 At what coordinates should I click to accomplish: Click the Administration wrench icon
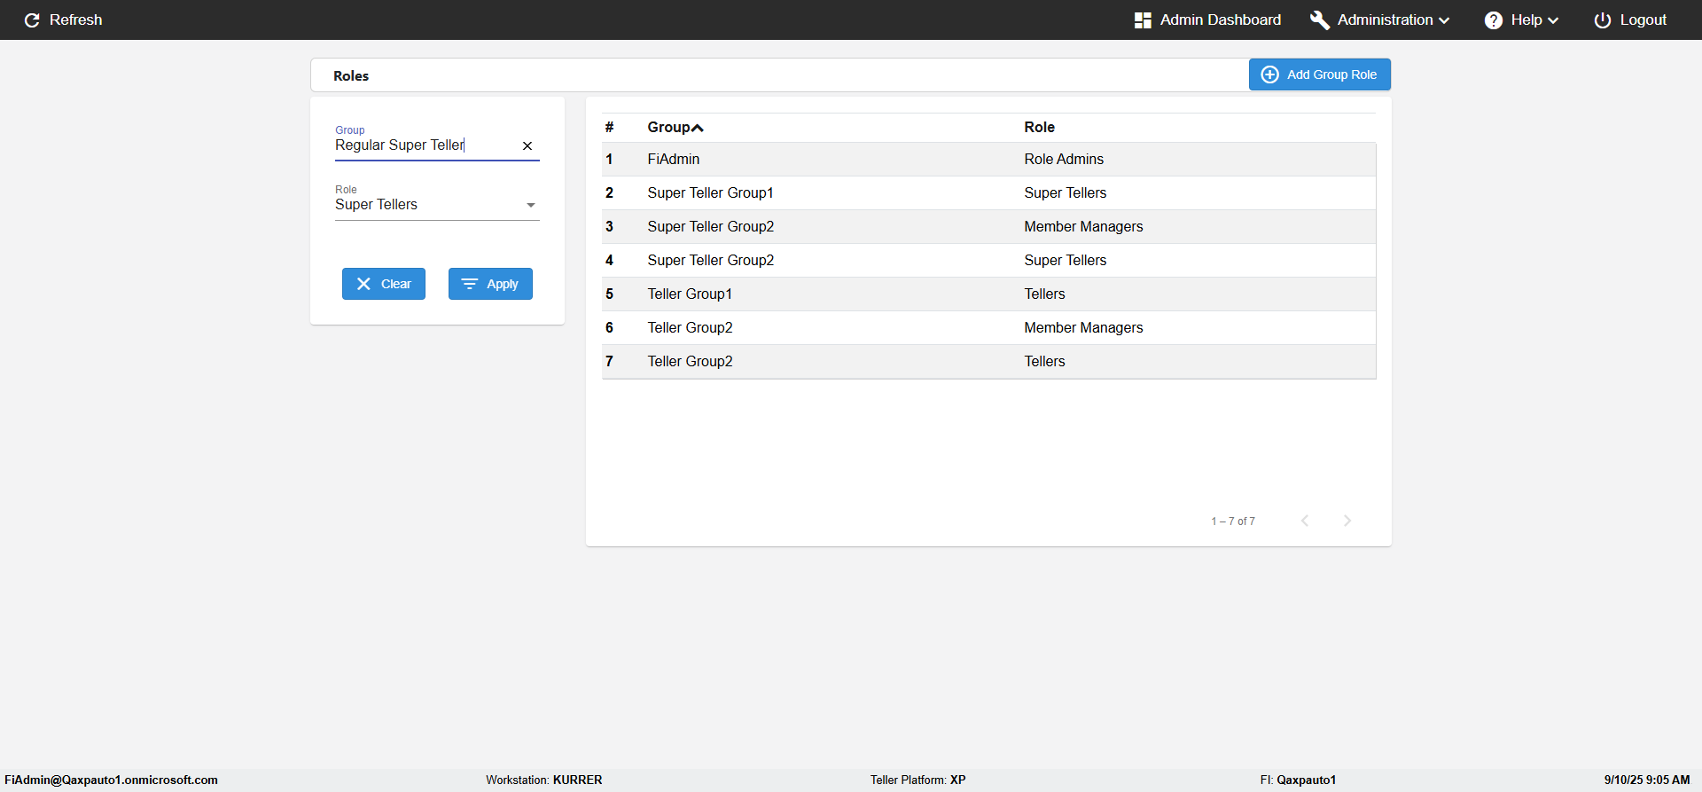coord(1319,20)
